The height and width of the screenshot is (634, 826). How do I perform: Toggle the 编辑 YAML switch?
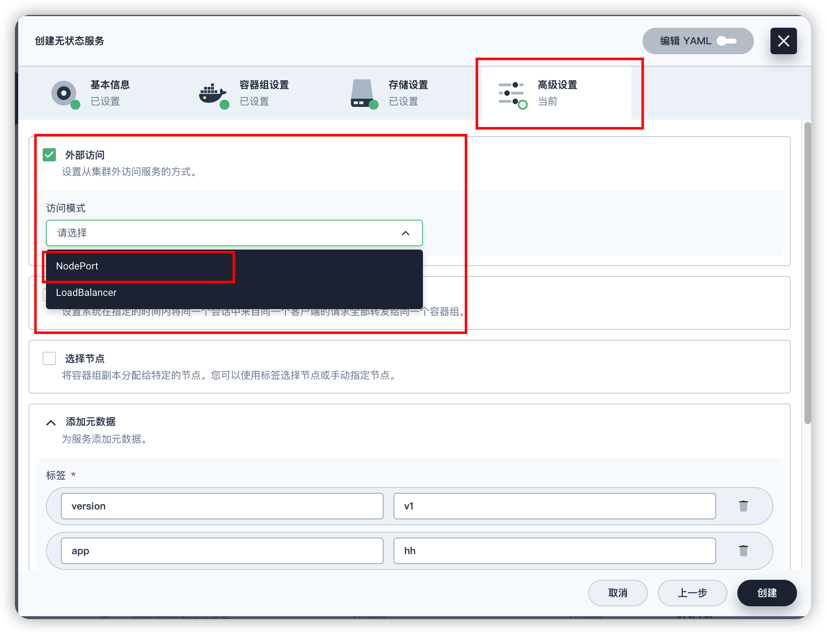726,41
